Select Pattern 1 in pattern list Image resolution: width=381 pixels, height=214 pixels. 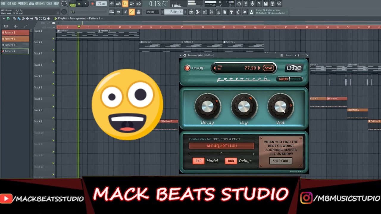(x=15, y=32)
